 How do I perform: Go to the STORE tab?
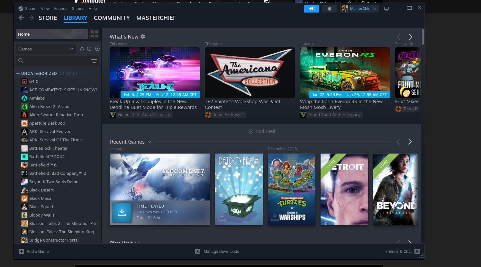pyautogui.click(x=48, y=18)
